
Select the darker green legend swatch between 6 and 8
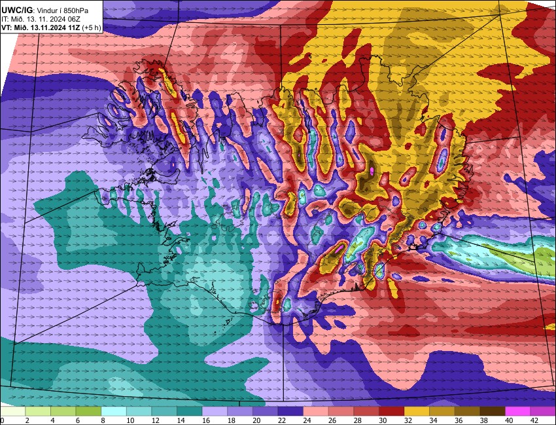[89, 411]
